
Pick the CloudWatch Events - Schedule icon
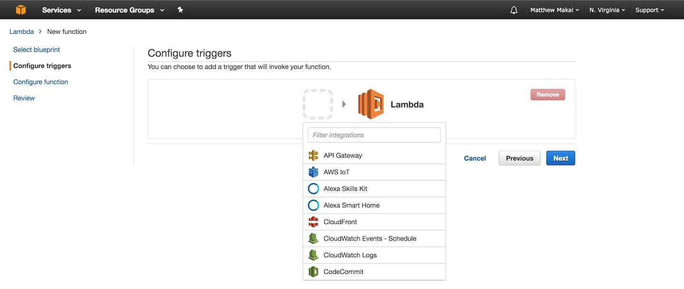click(x=313, y=238)
